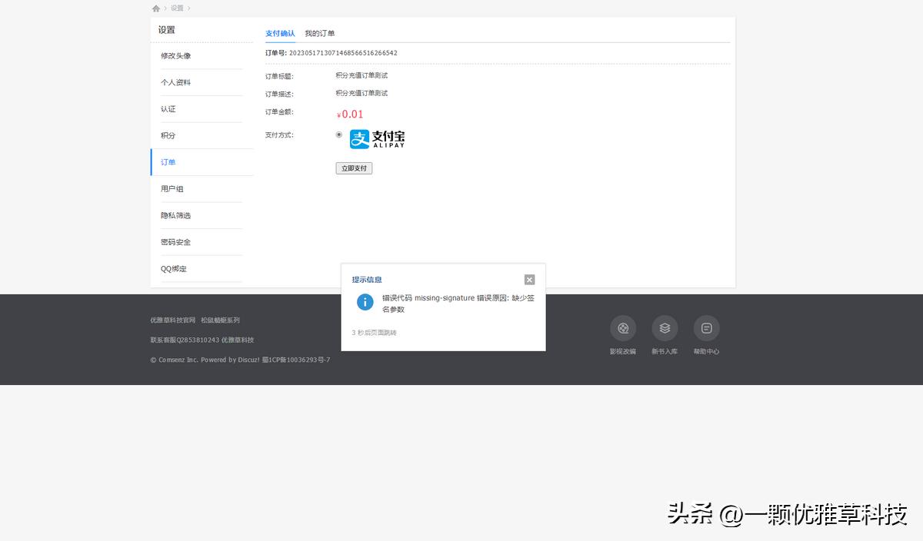Switch to the 我的订单 tab
The width and height of the screenshot is (923, 541).
[x=319, y=33]
